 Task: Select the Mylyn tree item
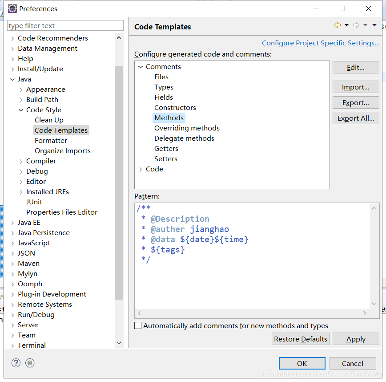[x=28, y=273]
